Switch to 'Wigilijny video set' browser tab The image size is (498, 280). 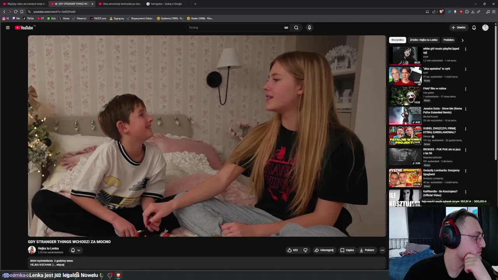(x=24, y=4)
